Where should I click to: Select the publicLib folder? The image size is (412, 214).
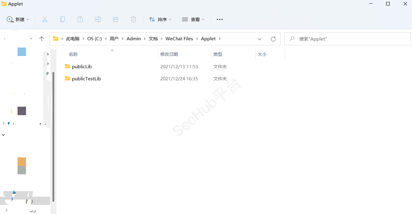tap(82, 67)
